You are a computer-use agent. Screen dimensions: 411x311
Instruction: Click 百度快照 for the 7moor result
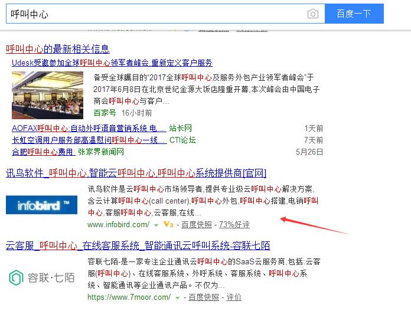pyautogui.click(x=204, y=297)
